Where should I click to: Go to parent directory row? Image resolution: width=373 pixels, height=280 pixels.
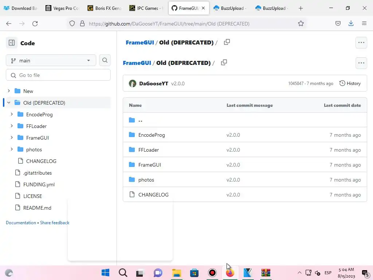coord(245,120)
